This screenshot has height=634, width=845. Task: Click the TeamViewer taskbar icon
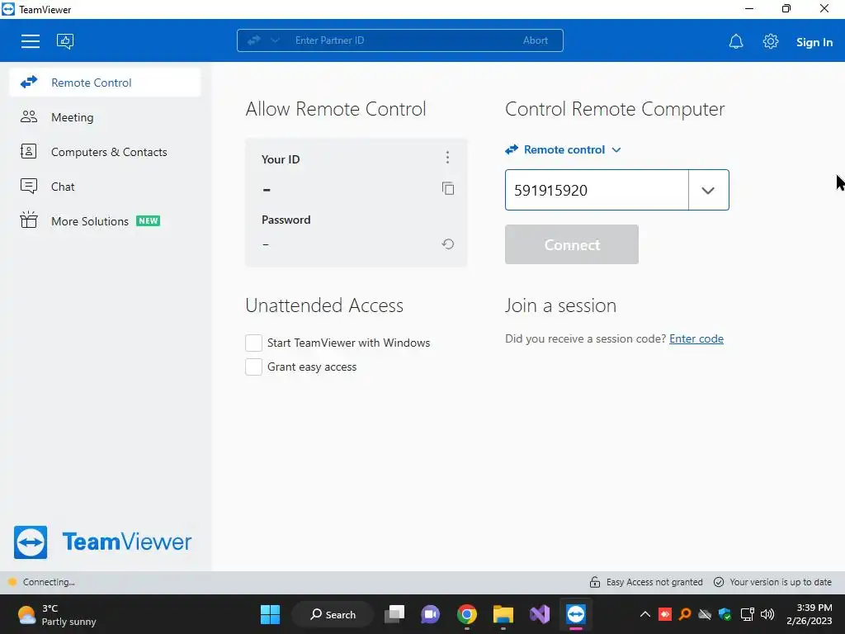(x=575, y=614)
